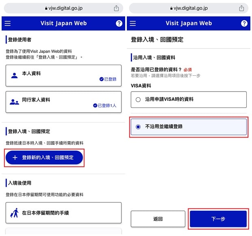Tap 下一步 button

click(x=218, y=219)
